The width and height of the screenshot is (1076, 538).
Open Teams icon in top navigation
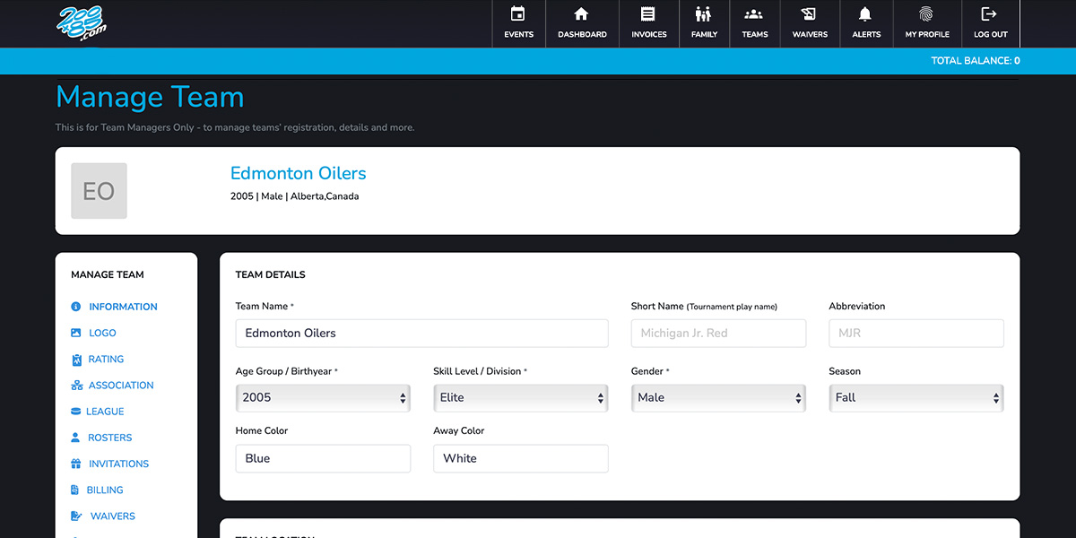(x=754, y=14)
